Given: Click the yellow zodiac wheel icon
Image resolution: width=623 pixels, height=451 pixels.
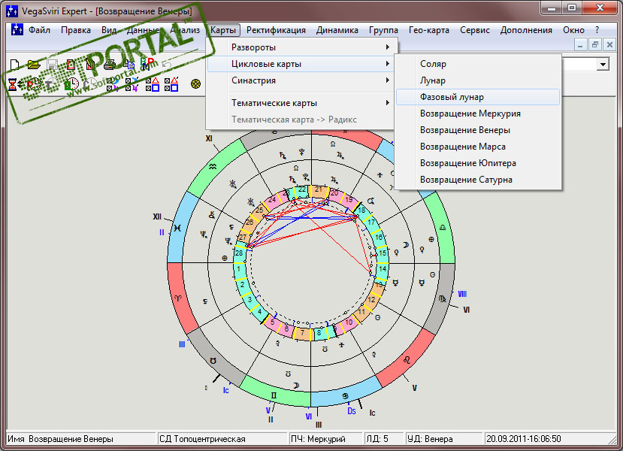Looking at the screenshot, I should pos(195,84).
